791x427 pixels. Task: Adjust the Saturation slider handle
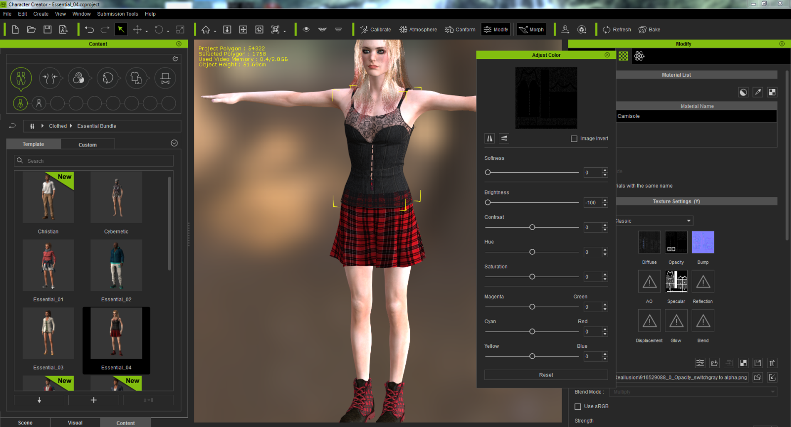(x=532, y=277)
